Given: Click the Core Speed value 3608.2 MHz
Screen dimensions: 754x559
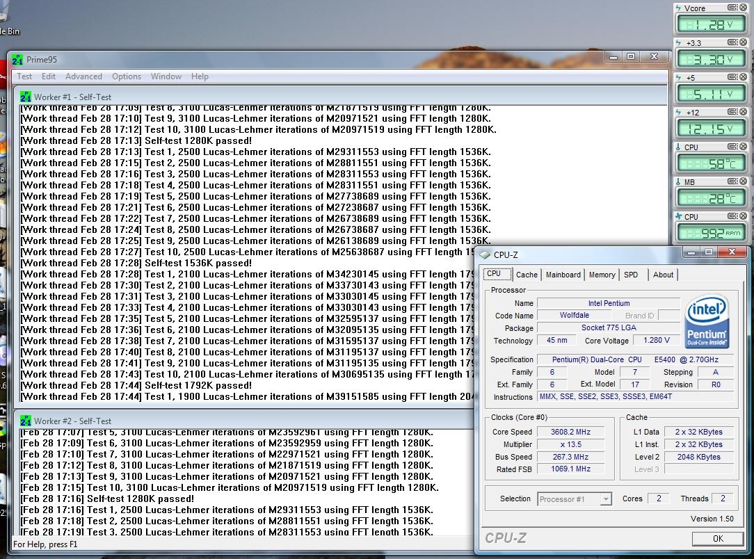Looking at the screenshot, I should [x=571, y=432].
